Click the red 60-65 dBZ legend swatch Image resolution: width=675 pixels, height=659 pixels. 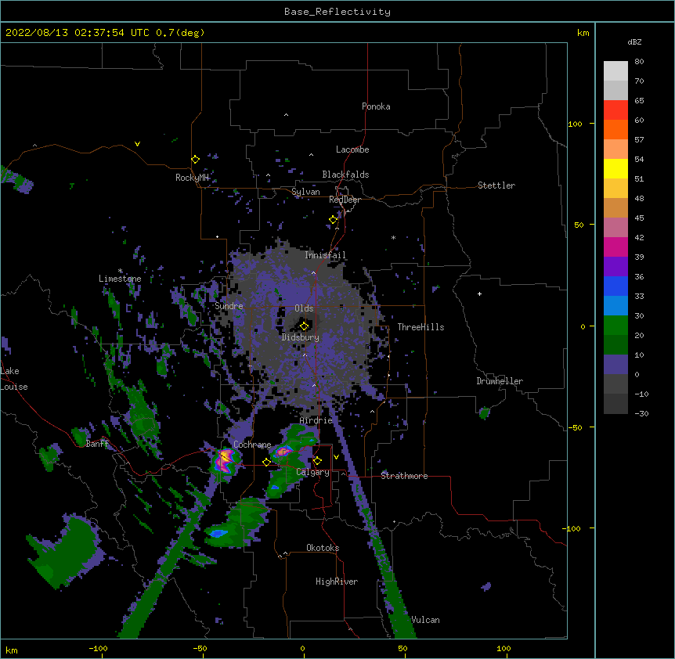coord(615,110)
